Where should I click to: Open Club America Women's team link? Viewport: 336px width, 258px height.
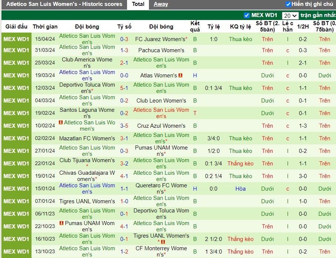[x=87, y=63]
